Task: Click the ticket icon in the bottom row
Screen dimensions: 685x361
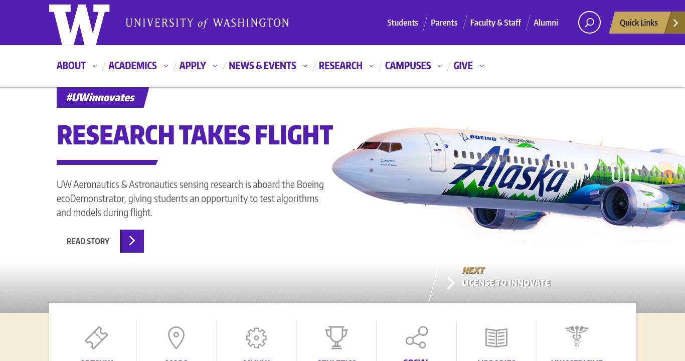Action: (96, 337)
